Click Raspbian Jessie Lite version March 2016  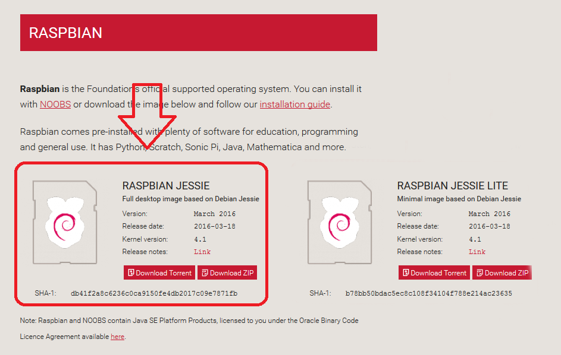pos(490,214)
